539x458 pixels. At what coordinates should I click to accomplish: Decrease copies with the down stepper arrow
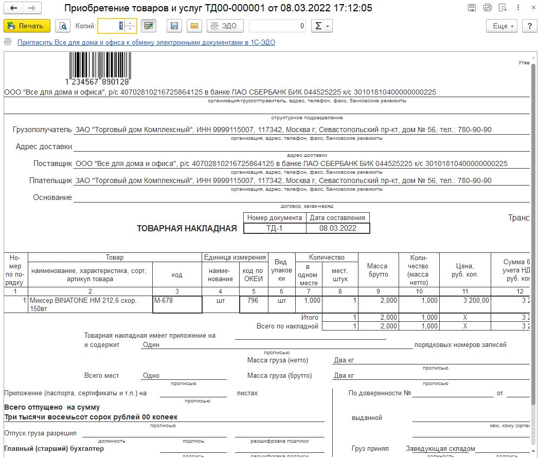(x=130, y=29)
